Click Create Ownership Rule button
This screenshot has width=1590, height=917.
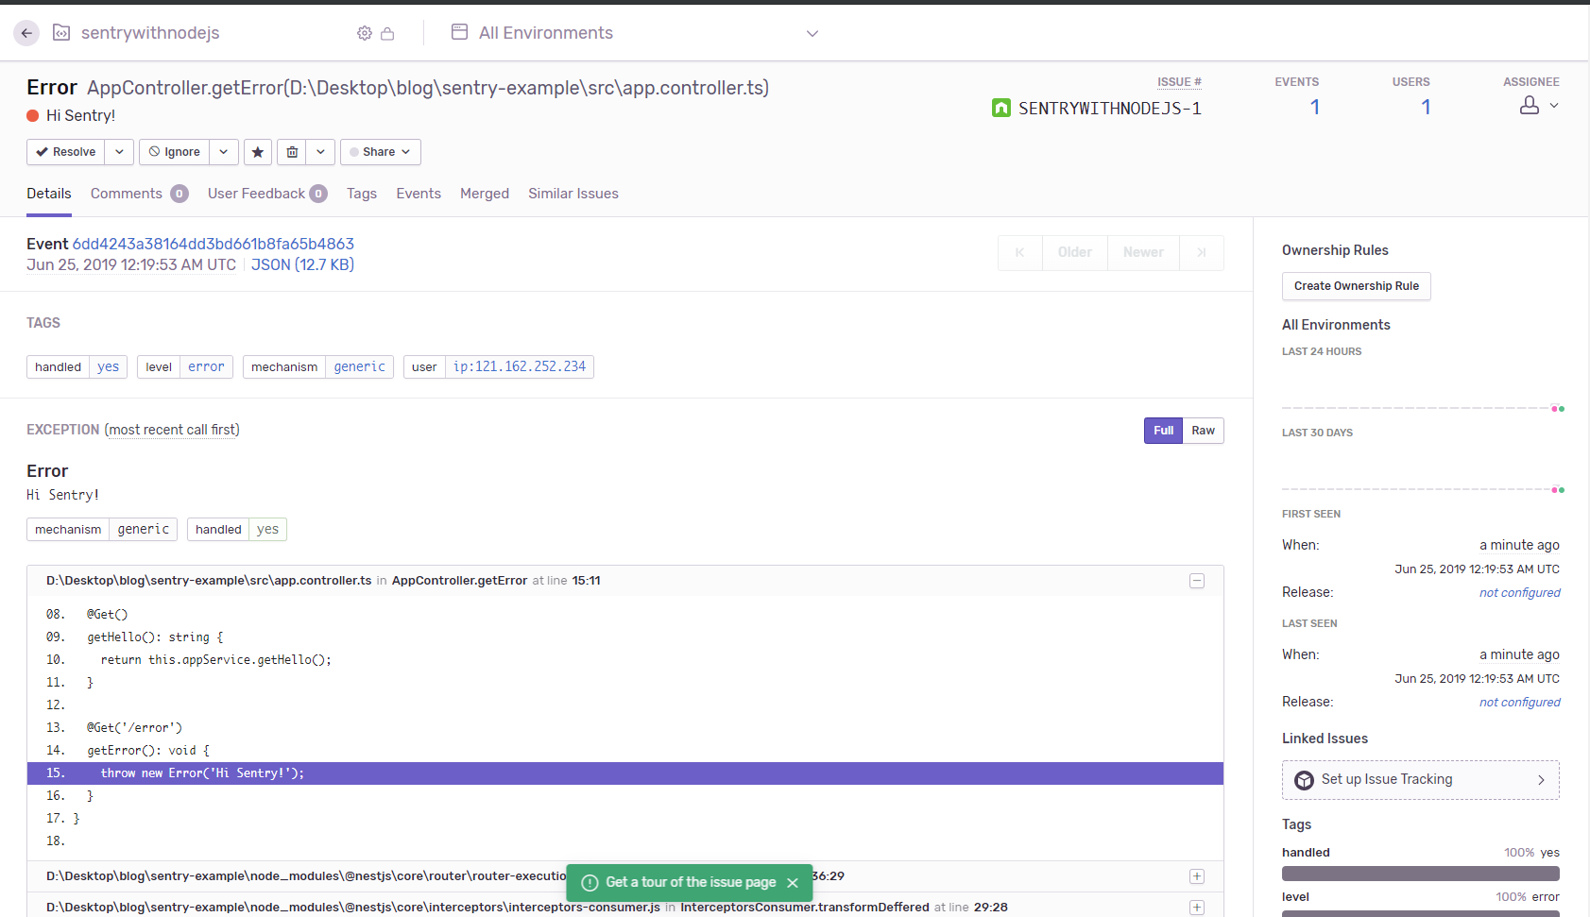(x=1357, y=286)
